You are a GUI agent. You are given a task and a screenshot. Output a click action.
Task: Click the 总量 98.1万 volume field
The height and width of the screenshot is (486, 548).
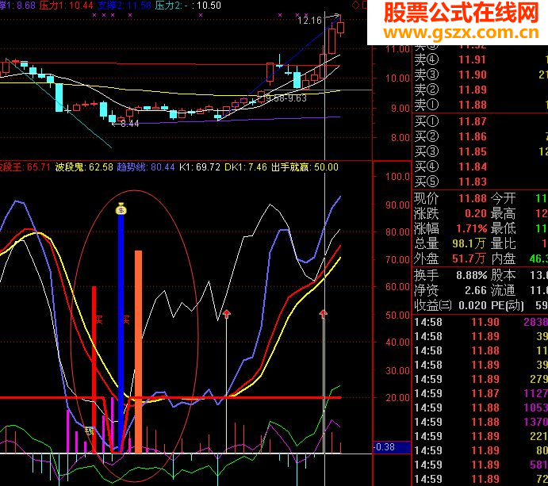pos(450,243)
